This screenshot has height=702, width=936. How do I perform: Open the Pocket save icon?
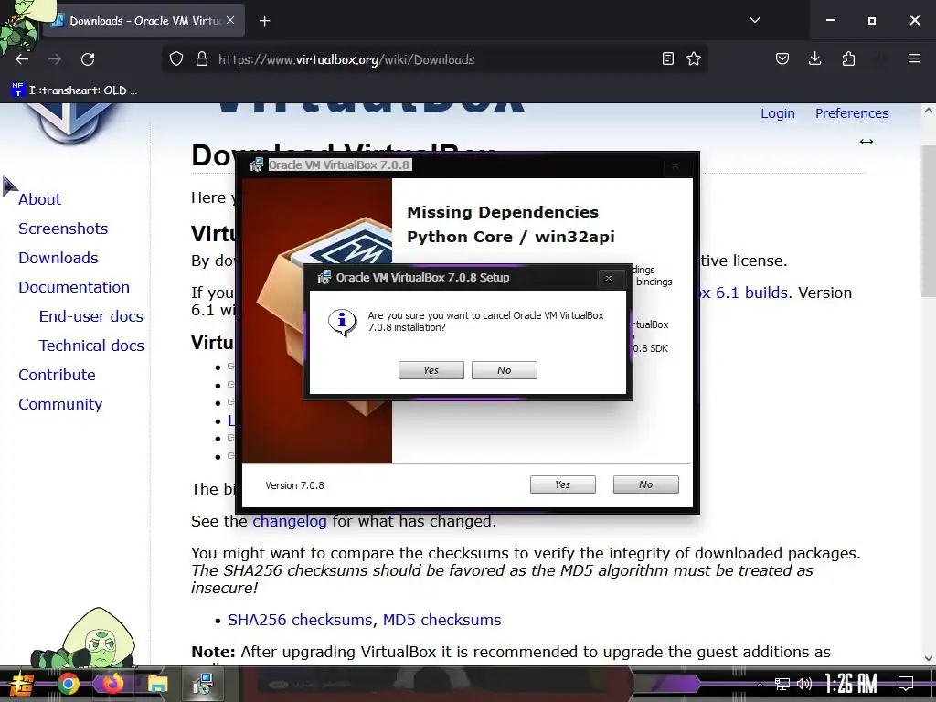click(x=782, y=59)
